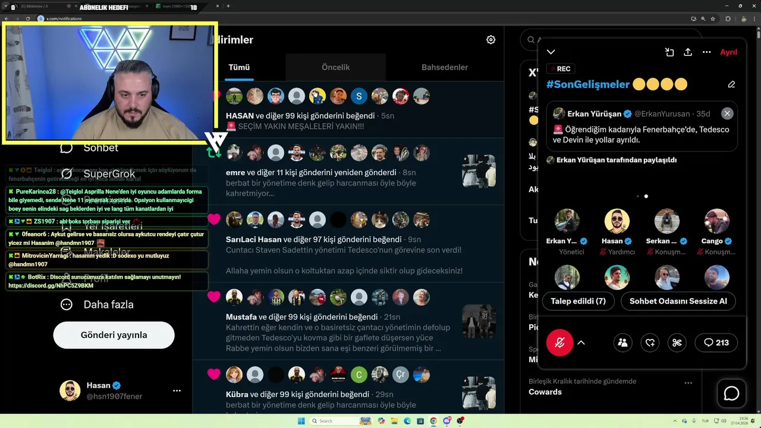Open thumbnail on Kübra like notification
Viewport: 761px width, 428px height.
pyautogui.click(x=479, y=392)
